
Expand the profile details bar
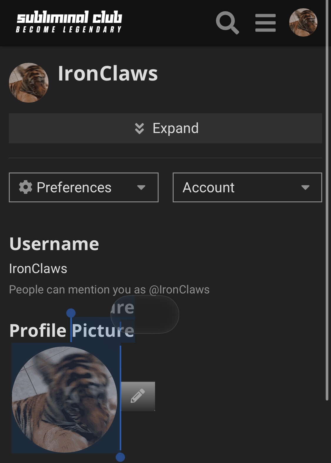coord(165,128)
